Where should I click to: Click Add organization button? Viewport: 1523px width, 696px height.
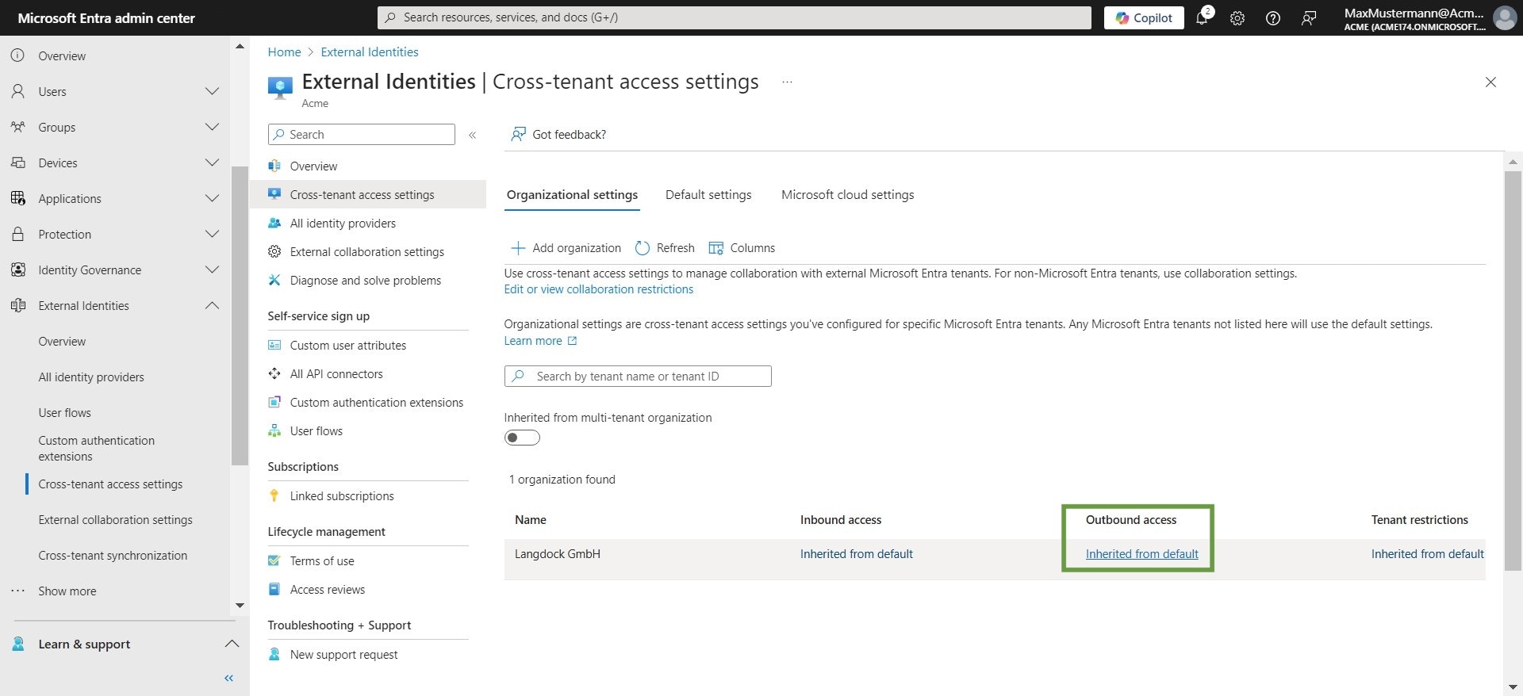pyautogui.click(x=566, y=248)
